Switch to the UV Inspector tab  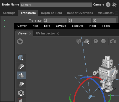pos(45,33)
